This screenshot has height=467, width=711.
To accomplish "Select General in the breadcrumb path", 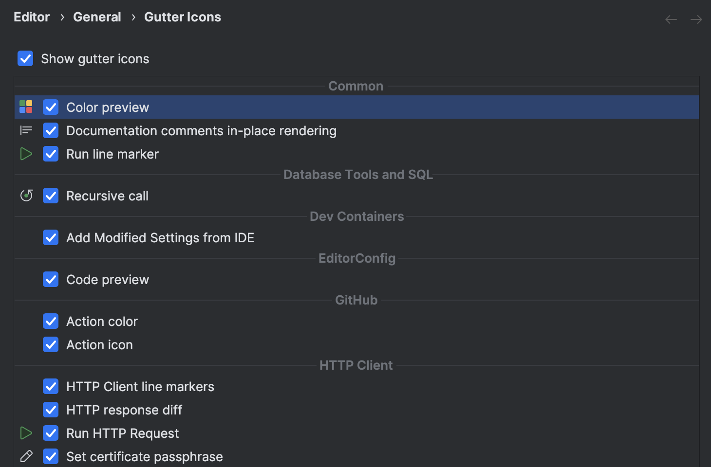I will coord(97,17).
